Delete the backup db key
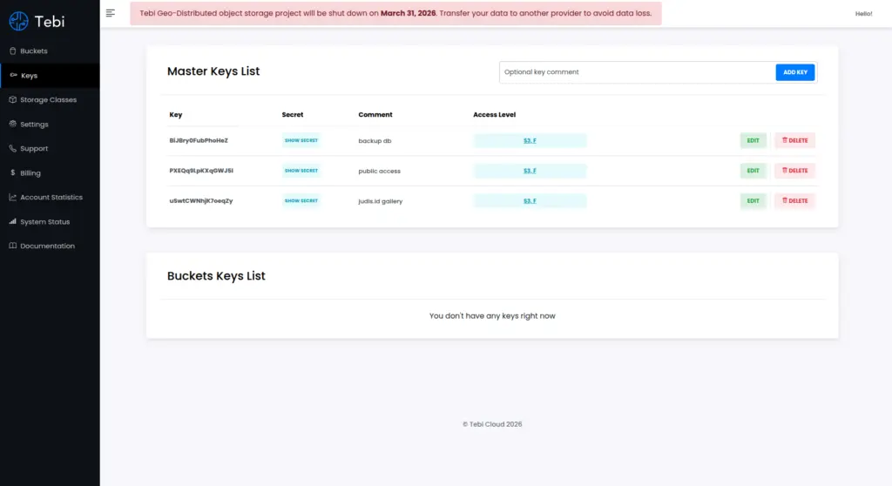The width and height of the screenshot is (892, 486). point(794,140)
